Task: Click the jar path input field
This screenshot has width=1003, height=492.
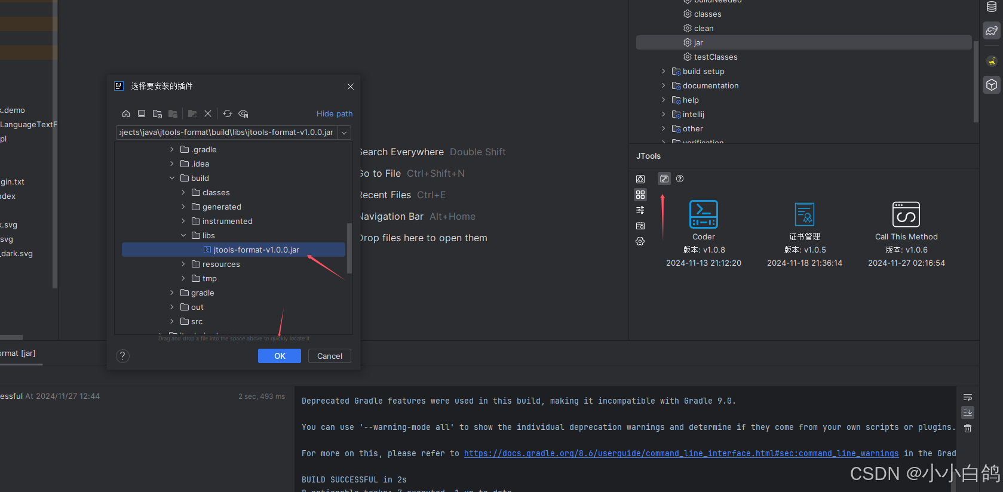Action: click(x=227, y=133)
